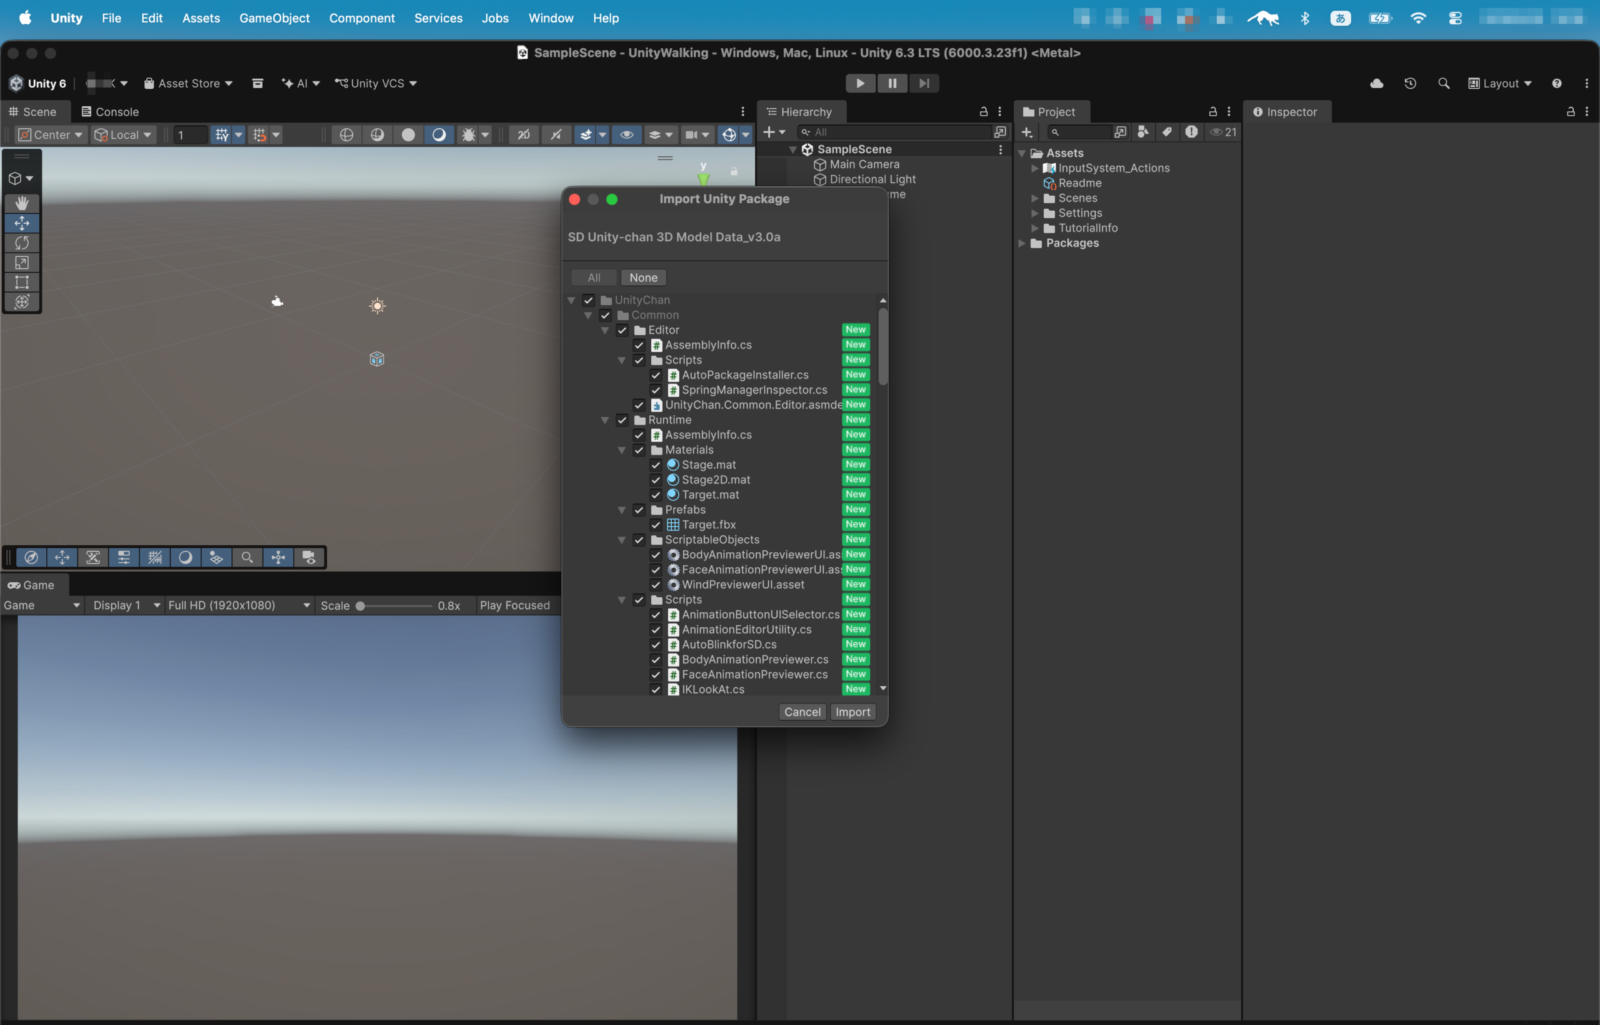Image resolution: width=1600 pixels, height=1025 pixels.
Task: Select the Hand view tool
Action: click(22, 203)
